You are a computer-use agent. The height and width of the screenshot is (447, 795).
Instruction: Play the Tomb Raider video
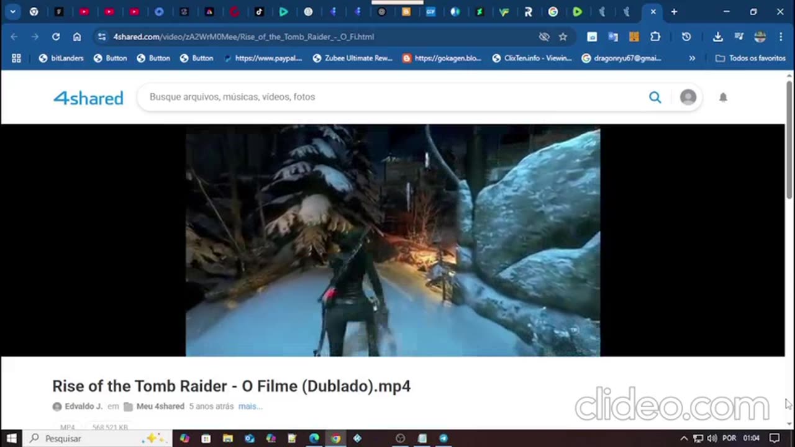coord(393,241)
